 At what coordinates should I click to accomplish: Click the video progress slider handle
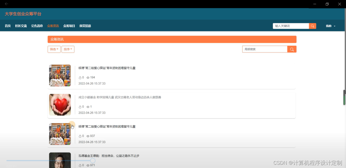click(x=93, y=161)
